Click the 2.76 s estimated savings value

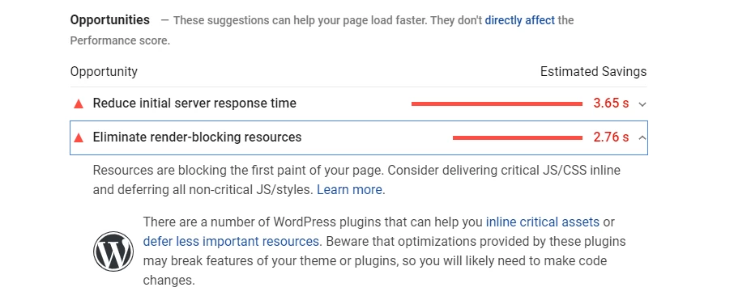611,137
